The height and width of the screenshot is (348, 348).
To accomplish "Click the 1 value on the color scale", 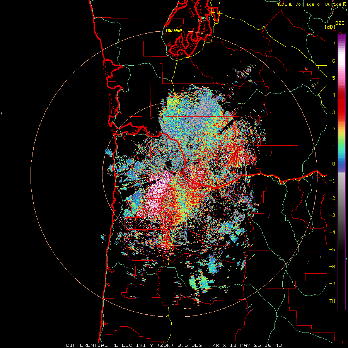I will click(334, 147).
